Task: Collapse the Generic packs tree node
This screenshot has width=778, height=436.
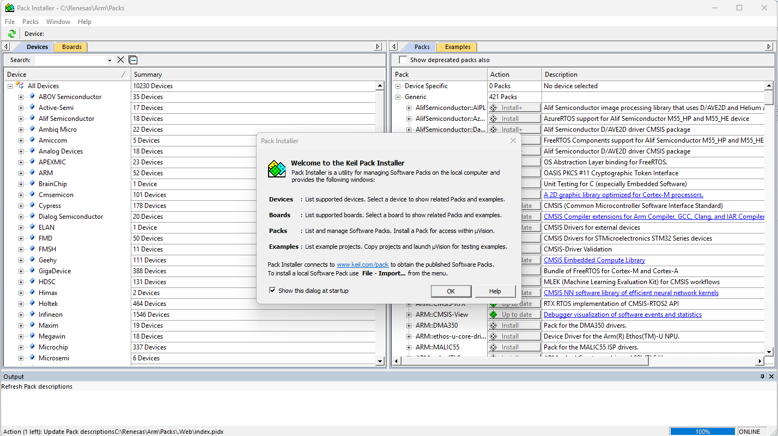Action: [x=398, y=97]
